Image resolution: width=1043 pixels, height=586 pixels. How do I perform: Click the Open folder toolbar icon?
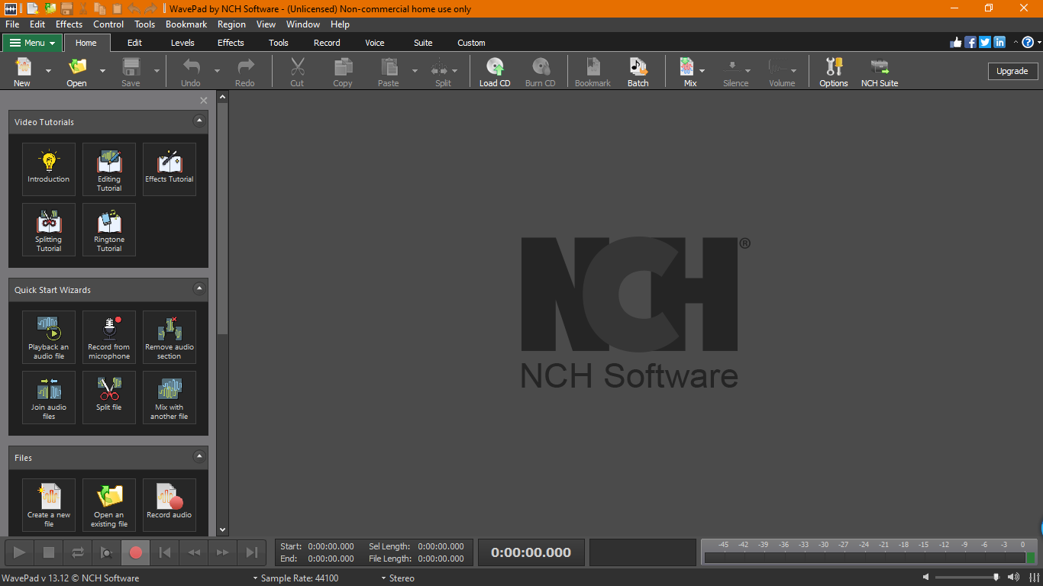77,71
